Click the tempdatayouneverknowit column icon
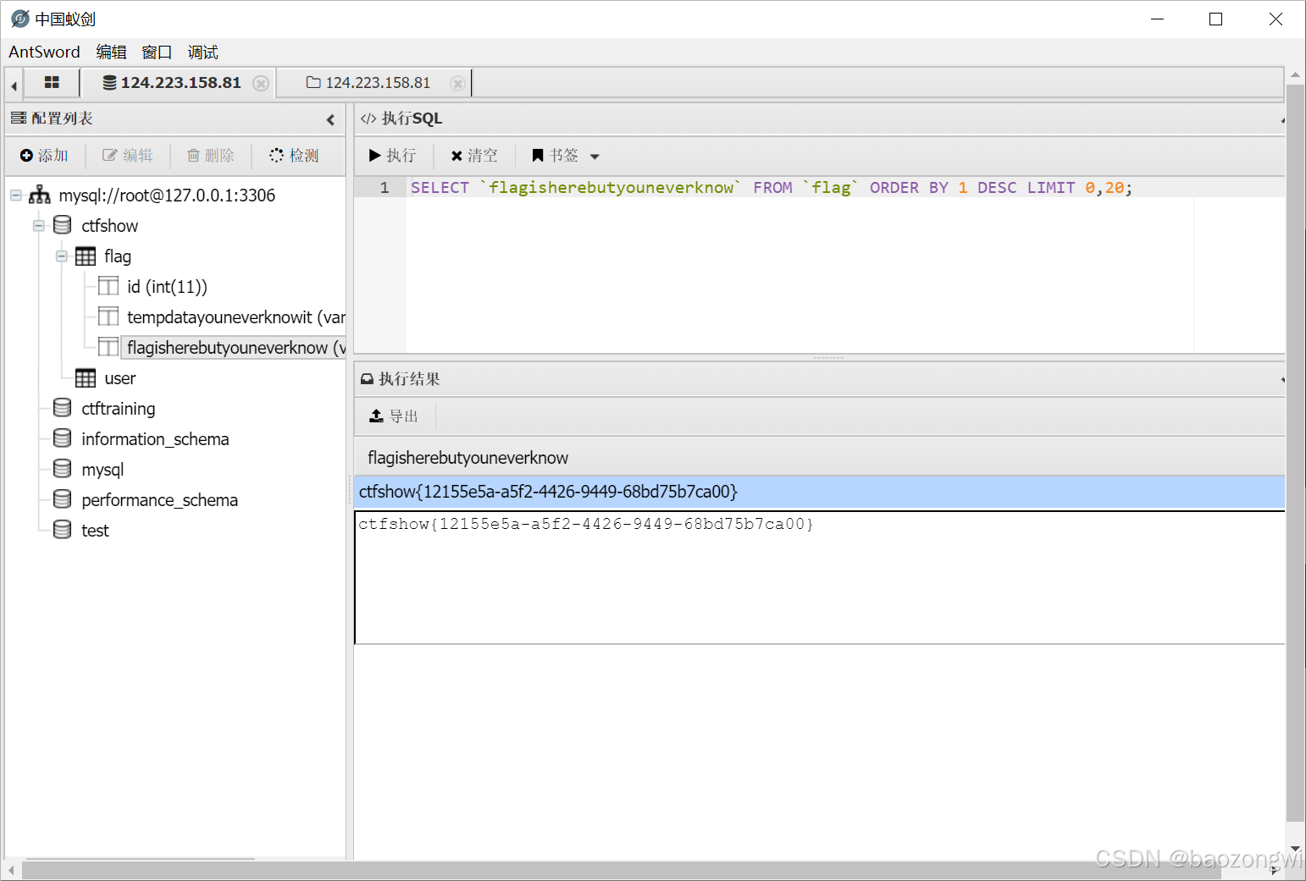This screenshot has width=1306, height=881. (x=108, y=317)
